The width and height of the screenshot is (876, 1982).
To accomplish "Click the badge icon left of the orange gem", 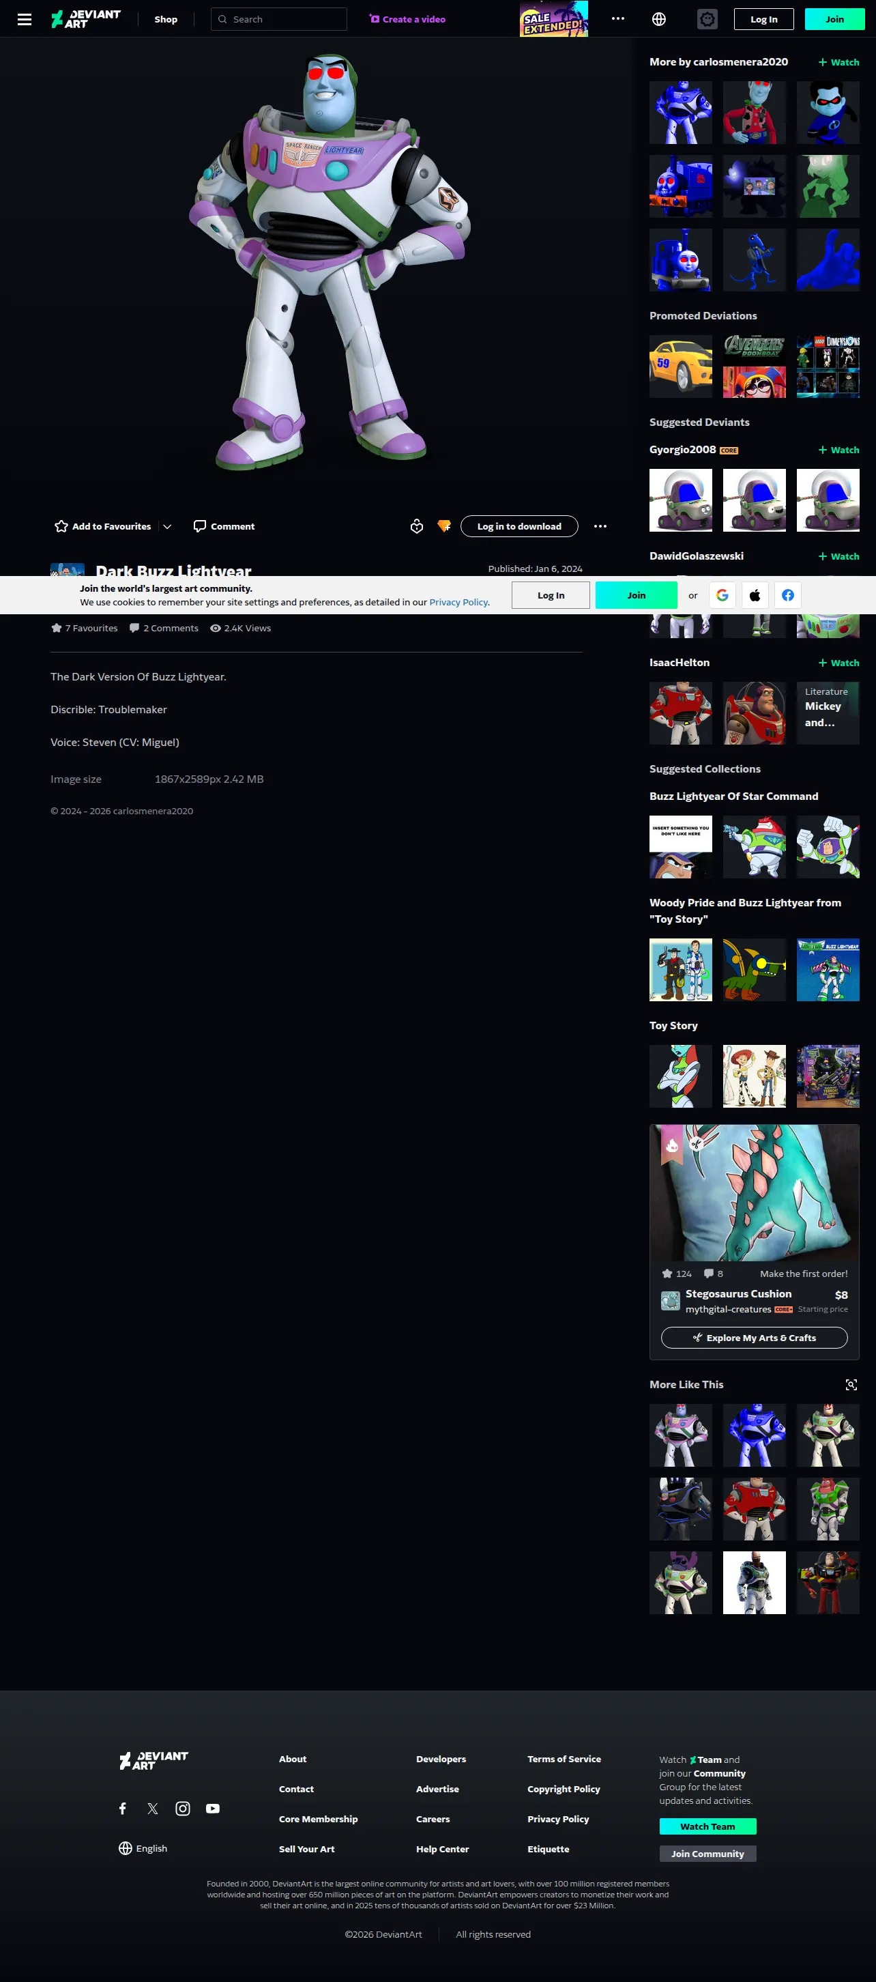I will click(417, 526).
